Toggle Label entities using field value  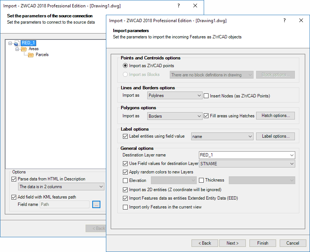click(x=125, y=136)
